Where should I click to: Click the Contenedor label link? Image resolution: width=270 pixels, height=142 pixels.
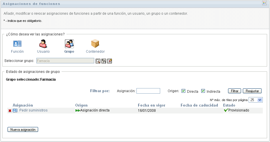tap(95, 52)
